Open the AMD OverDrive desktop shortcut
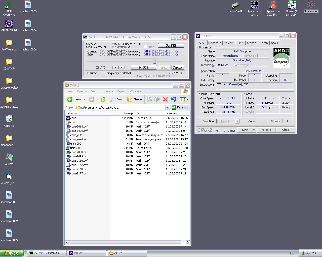Image resolution: width=322 pixels, height=257 pixels. coord(9,9)
